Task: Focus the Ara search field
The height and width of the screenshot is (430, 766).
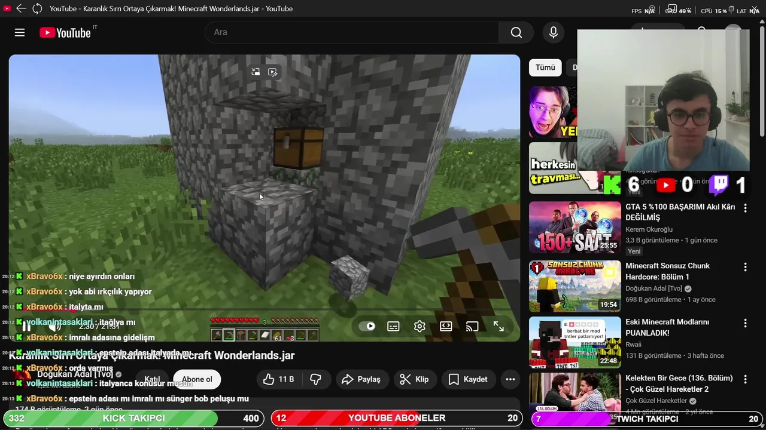Action: pyautogui.click(x=352, y=32)
